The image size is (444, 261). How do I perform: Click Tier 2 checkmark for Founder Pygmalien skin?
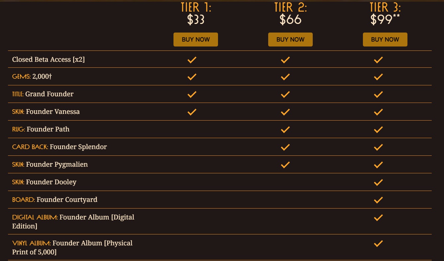tap(285, 165)
